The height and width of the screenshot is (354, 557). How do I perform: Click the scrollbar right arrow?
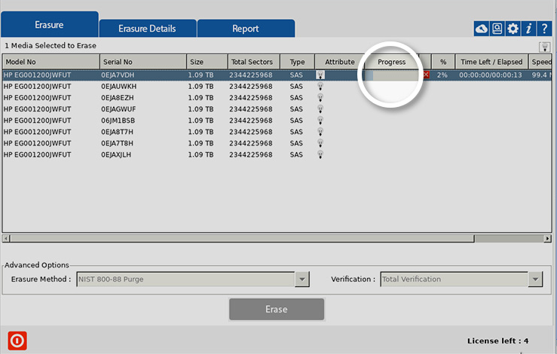[x=548, y=239]
